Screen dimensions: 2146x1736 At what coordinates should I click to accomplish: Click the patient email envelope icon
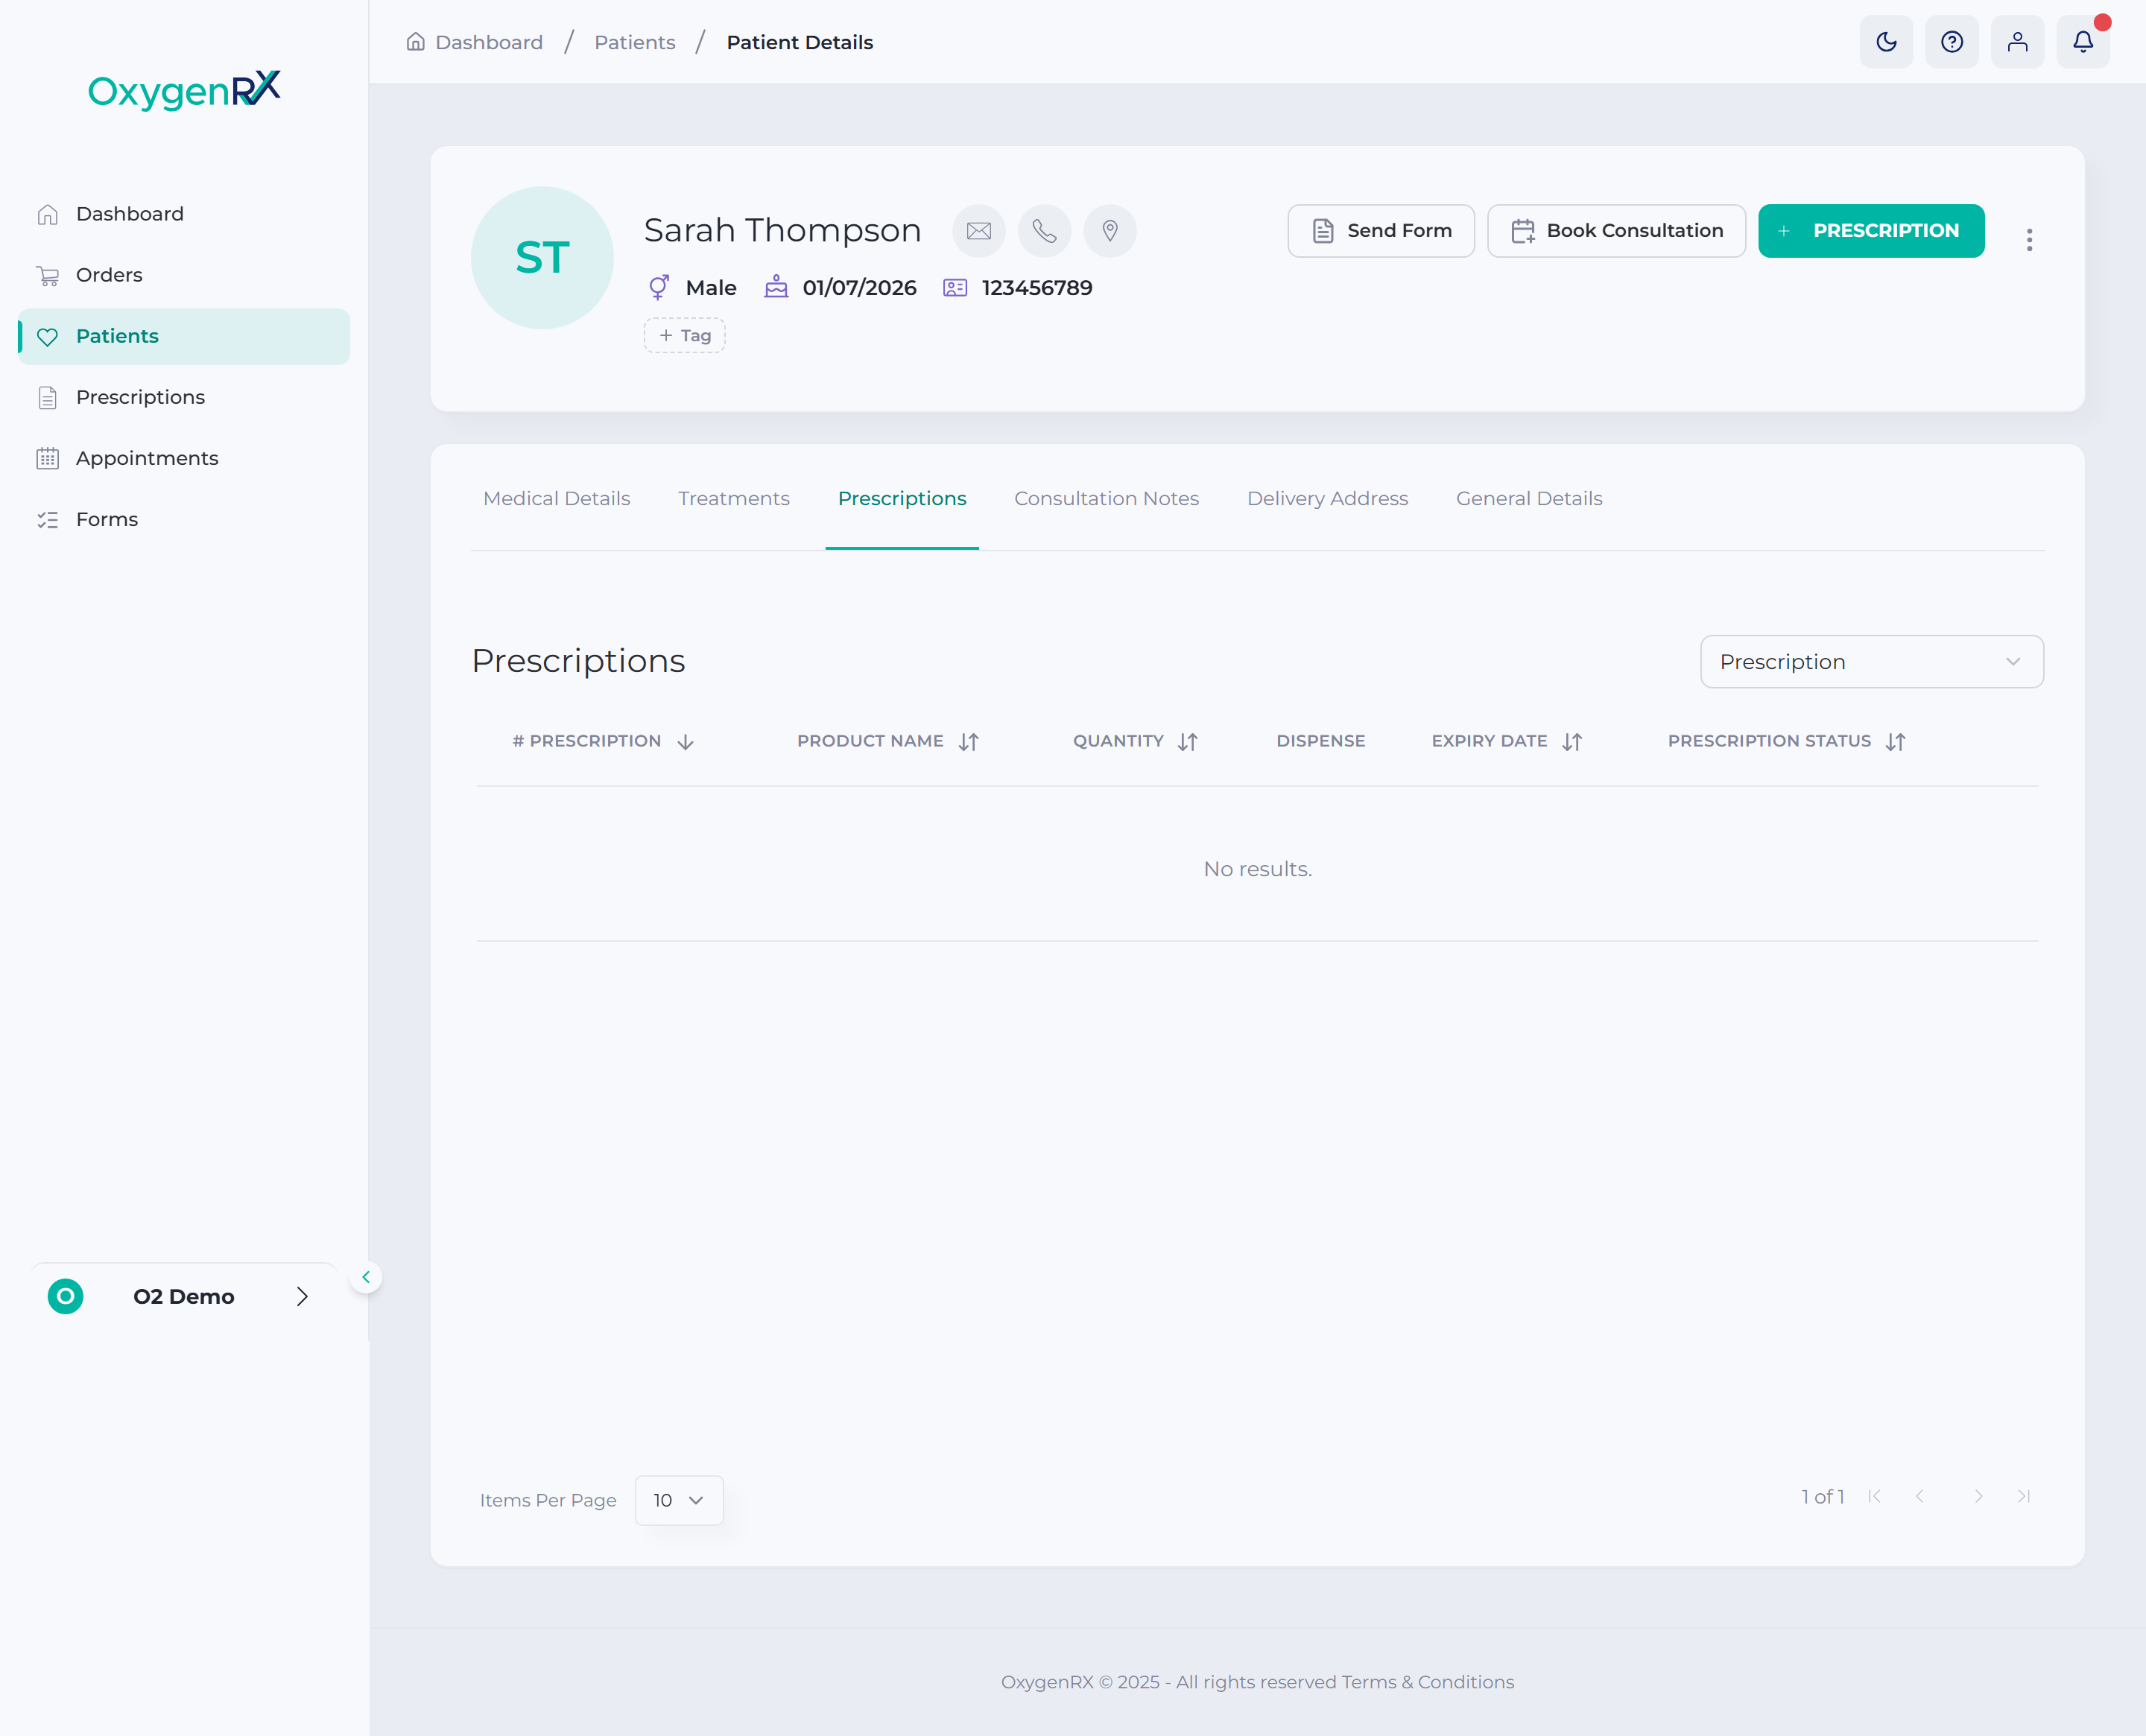pos(979,231)
